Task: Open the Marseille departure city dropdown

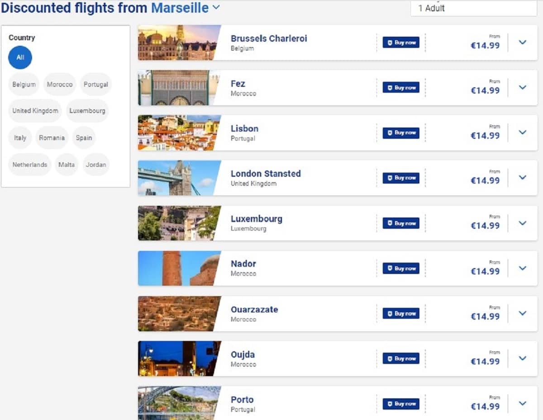Action: 216,7
